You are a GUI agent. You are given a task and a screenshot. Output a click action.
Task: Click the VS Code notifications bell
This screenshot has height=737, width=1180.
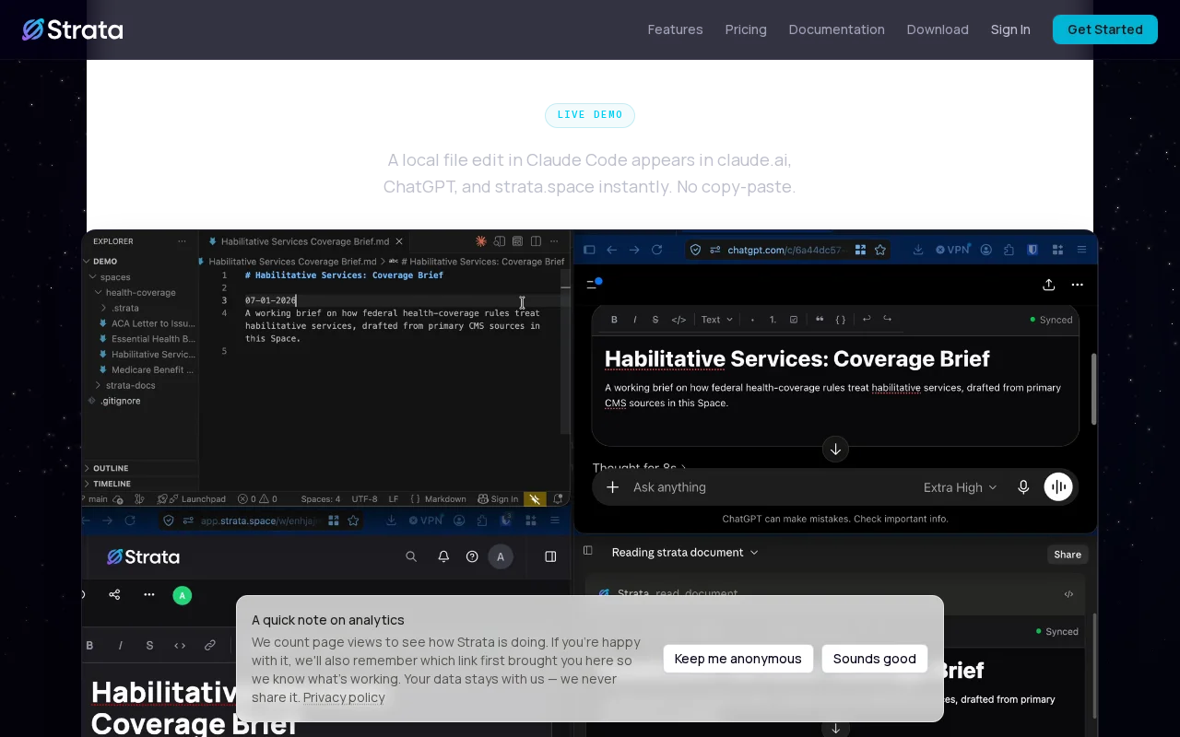point(558,498)
